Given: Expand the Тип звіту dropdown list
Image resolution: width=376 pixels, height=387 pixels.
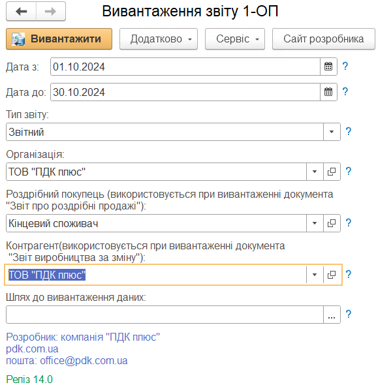Looking at the screenshot, I should click(x=332, y=132).
